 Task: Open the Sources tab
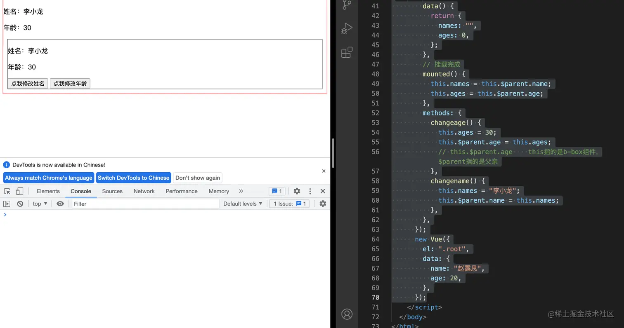[x=112, y=191]
